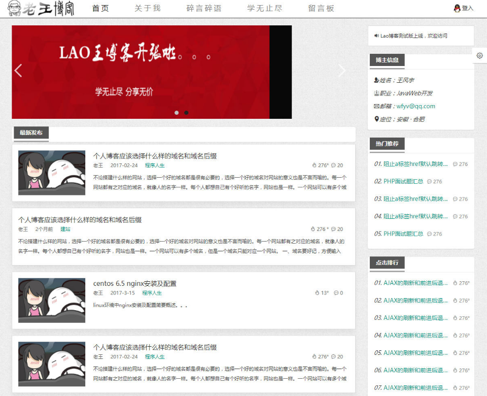Open the 关于我 navigation tab
This screenshot has width=487, height=396.
point(147,9)
